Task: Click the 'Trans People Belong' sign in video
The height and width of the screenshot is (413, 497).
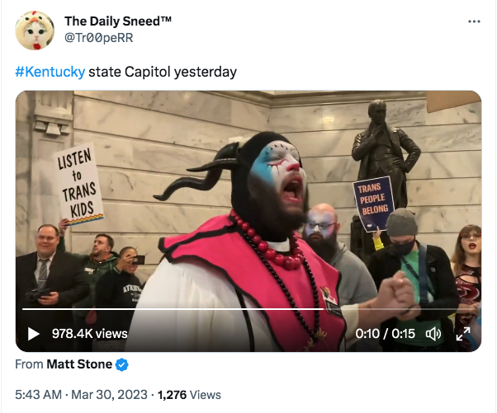Action: tap(374, 204)
